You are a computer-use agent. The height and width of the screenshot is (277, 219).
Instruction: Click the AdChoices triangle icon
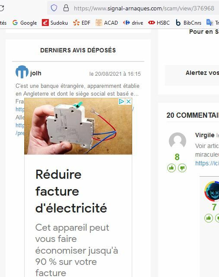[x=121, y=101]
